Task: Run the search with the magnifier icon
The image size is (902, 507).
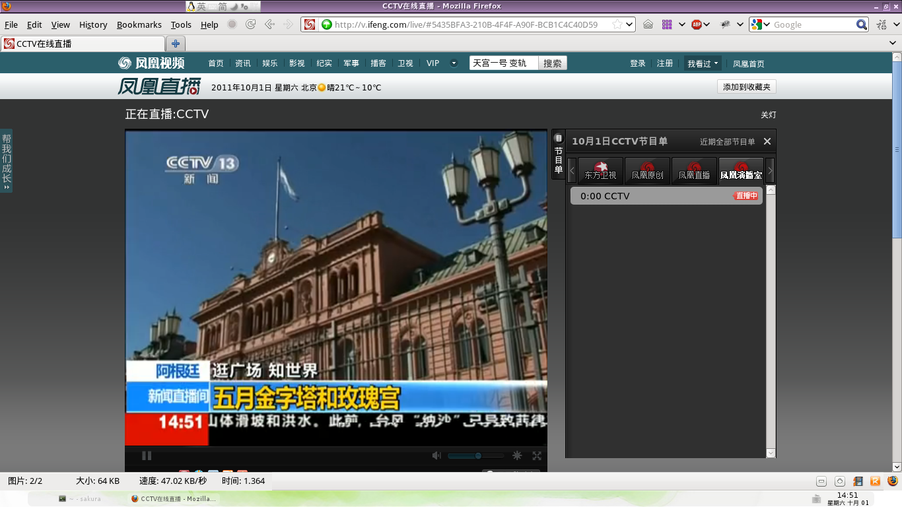Action: tap(862, 24)
